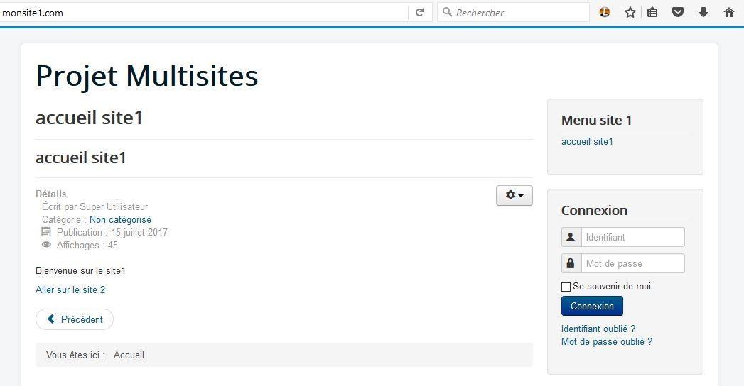
Task: Click the Pocket save icon
Action: 678,12
